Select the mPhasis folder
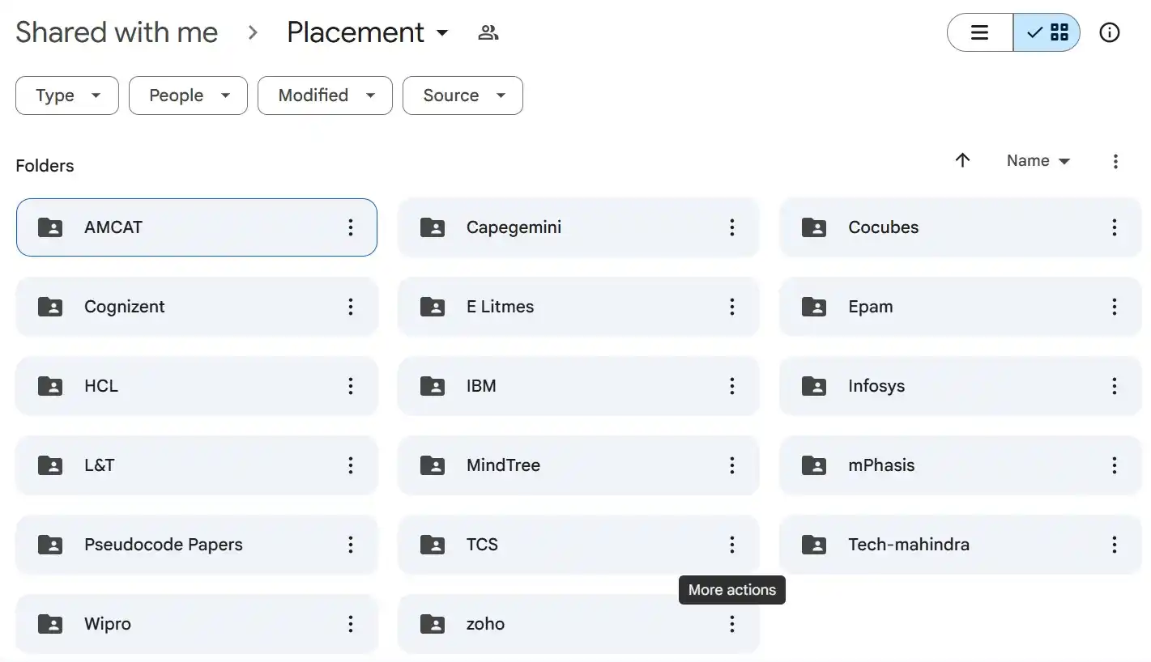1151x662 pixels. 961,465
